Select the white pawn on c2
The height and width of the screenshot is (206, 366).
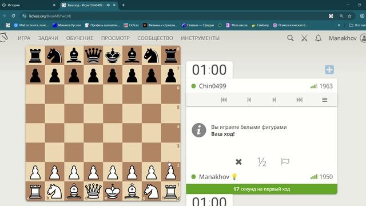[74, 172]
